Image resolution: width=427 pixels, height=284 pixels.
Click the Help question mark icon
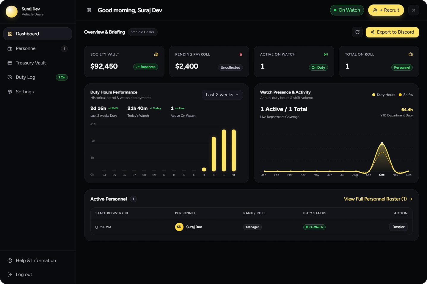10,261
